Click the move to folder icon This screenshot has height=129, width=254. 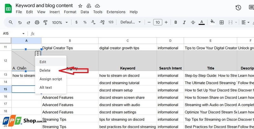pos(89,6)
